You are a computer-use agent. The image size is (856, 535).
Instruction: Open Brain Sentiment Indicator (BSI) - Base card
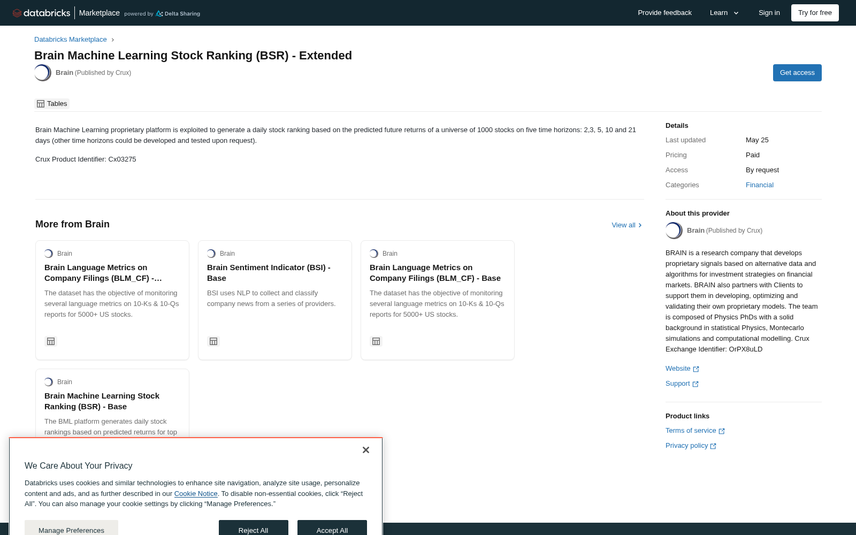click(x=275, y=300)
